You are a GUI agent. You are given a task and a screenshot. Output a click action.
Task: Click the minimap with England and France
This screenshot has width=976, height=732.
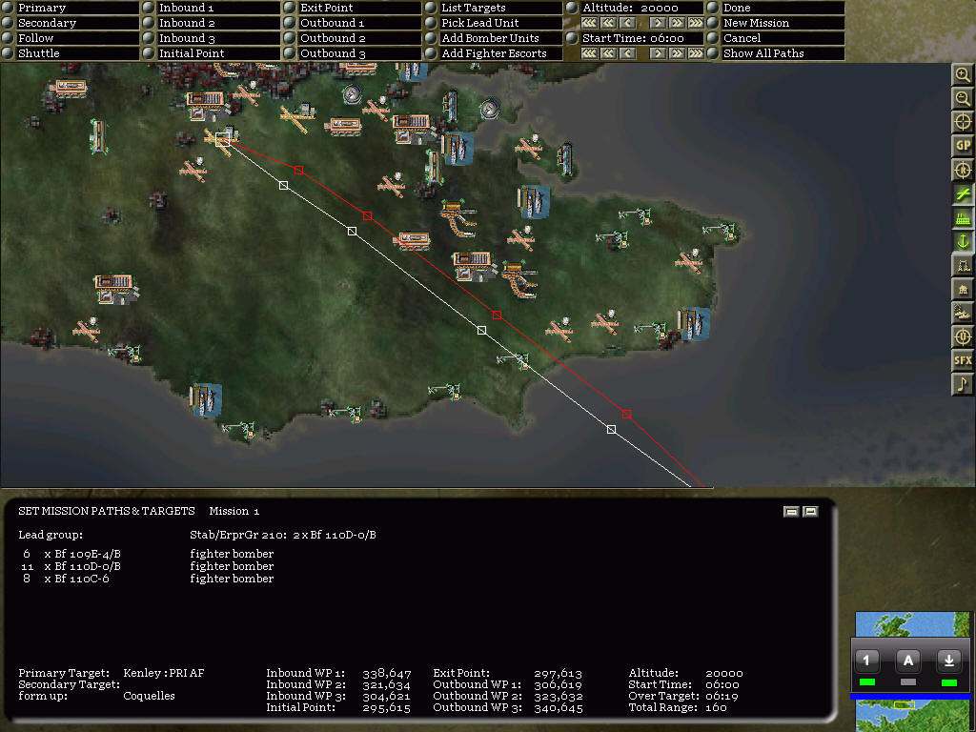click(910, 623)
